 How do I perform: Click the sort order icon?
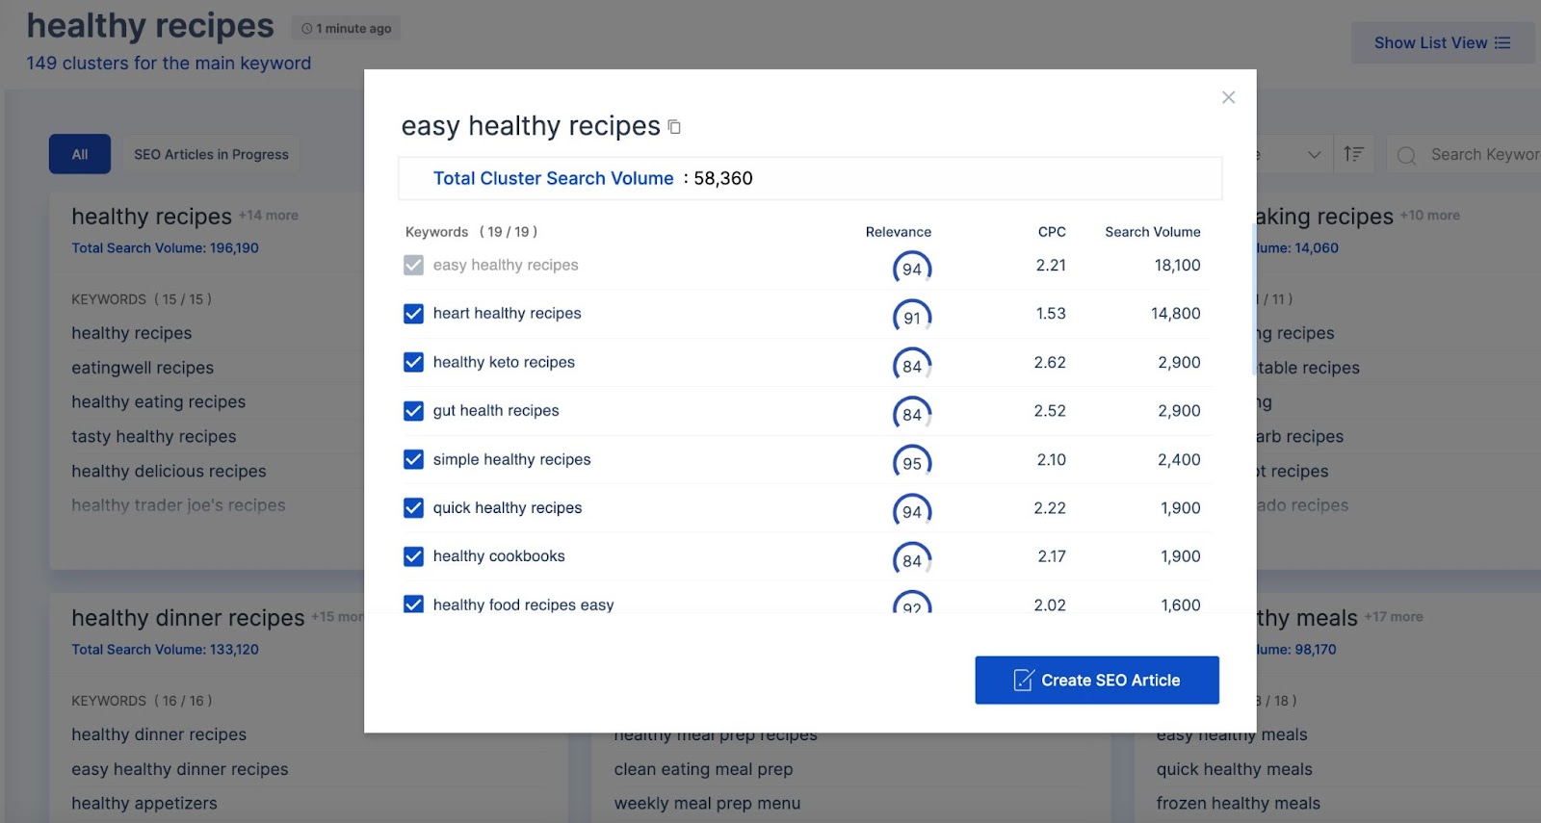[1353, 154]
